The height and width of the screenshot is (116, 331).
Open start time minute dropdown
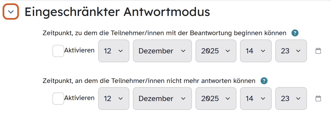coord(291,51)
